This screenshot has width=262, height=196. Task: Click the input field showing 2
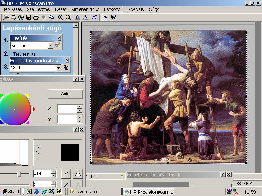(x=42, y=184)
